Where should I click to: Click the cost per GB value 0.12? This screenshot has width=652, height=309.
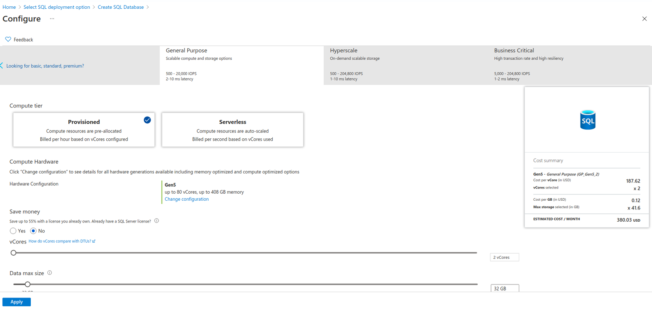pos(636,200)
